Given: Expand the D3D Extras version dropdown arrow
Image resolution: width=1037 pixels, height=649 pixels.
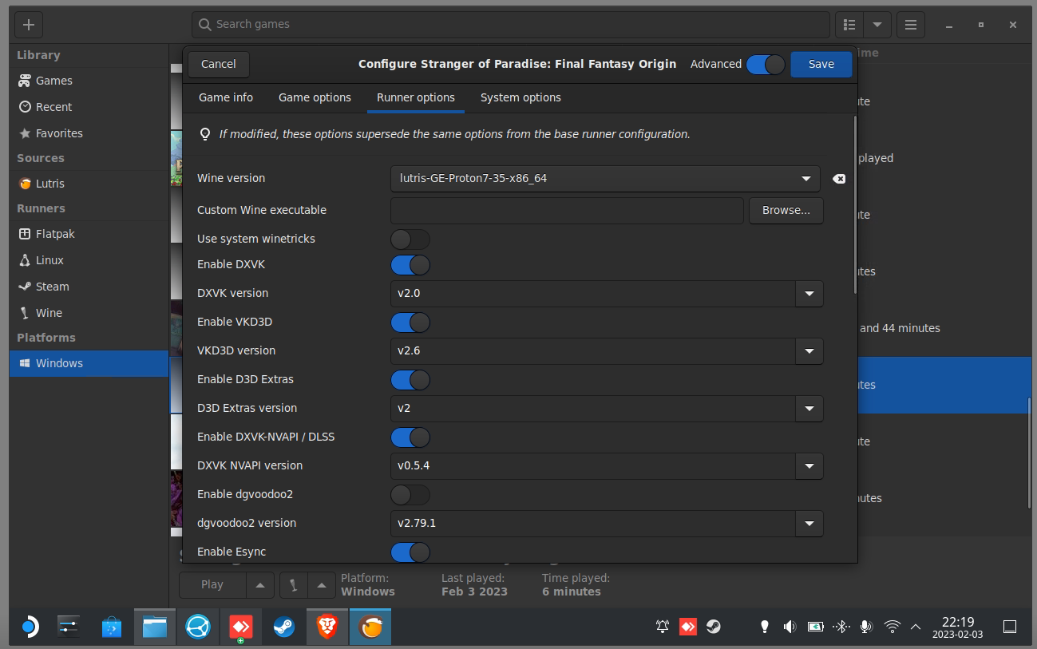Looking at the screenshot, I should (x=809, y=409).
